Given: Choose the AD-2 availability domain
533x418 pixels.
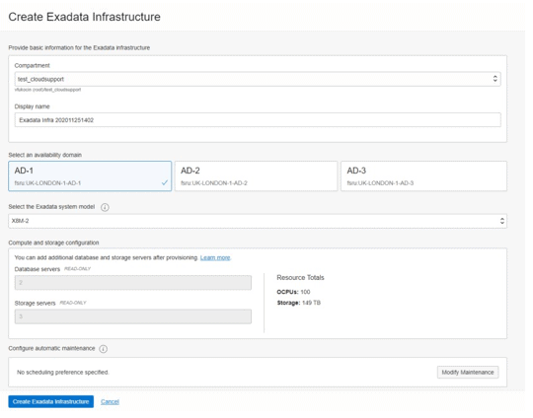Looking at the screenshot, I should (256, 175).
